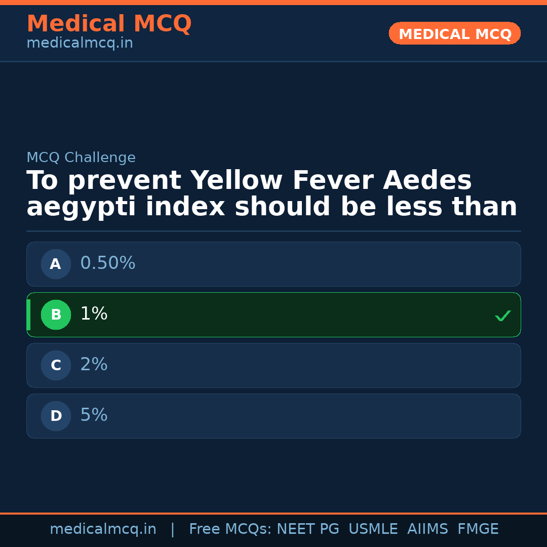Click FMGE in the footer
The width and height of the screenshot is (547, 547).
[478, 529]
